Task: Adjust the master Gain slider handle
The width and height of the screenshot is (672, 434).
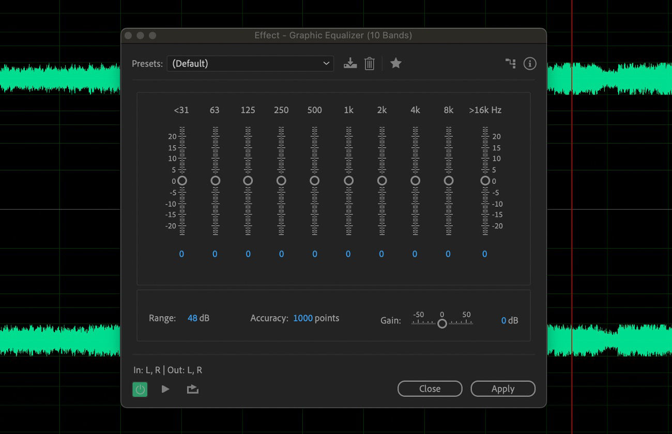Action: (x=442, y=323)
